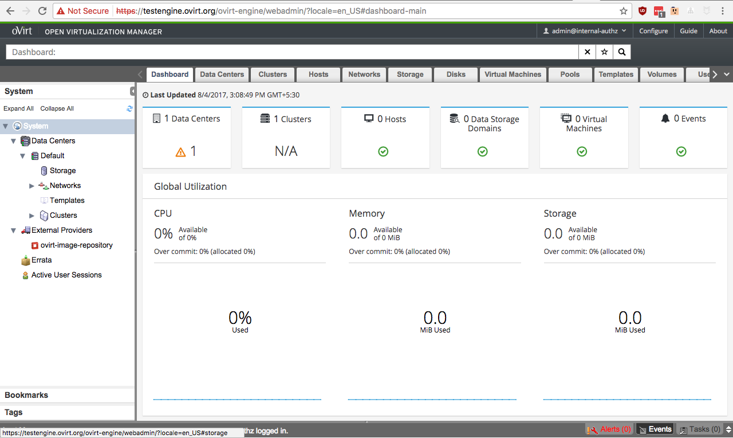733x438 pixels.
Task: Select ovirt-image-repository in tree
Action: 77,245
